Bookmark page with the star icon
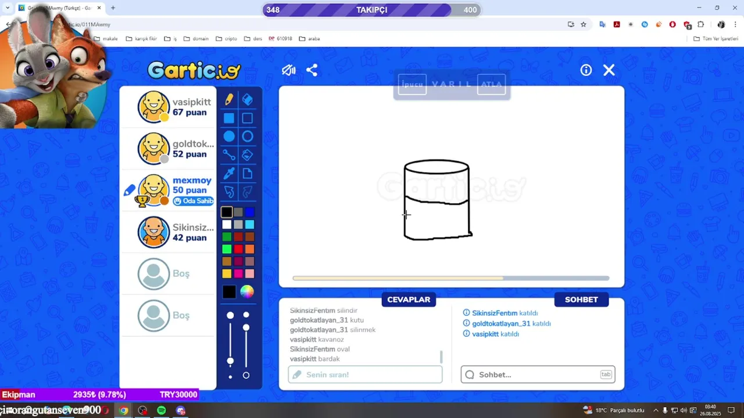The image size is (744, 418). 584,24
